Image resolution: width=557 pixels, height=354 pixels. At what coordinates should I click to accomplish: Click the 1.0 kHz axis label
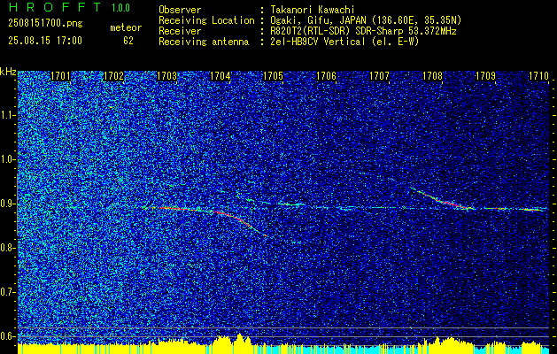[7, 159]
